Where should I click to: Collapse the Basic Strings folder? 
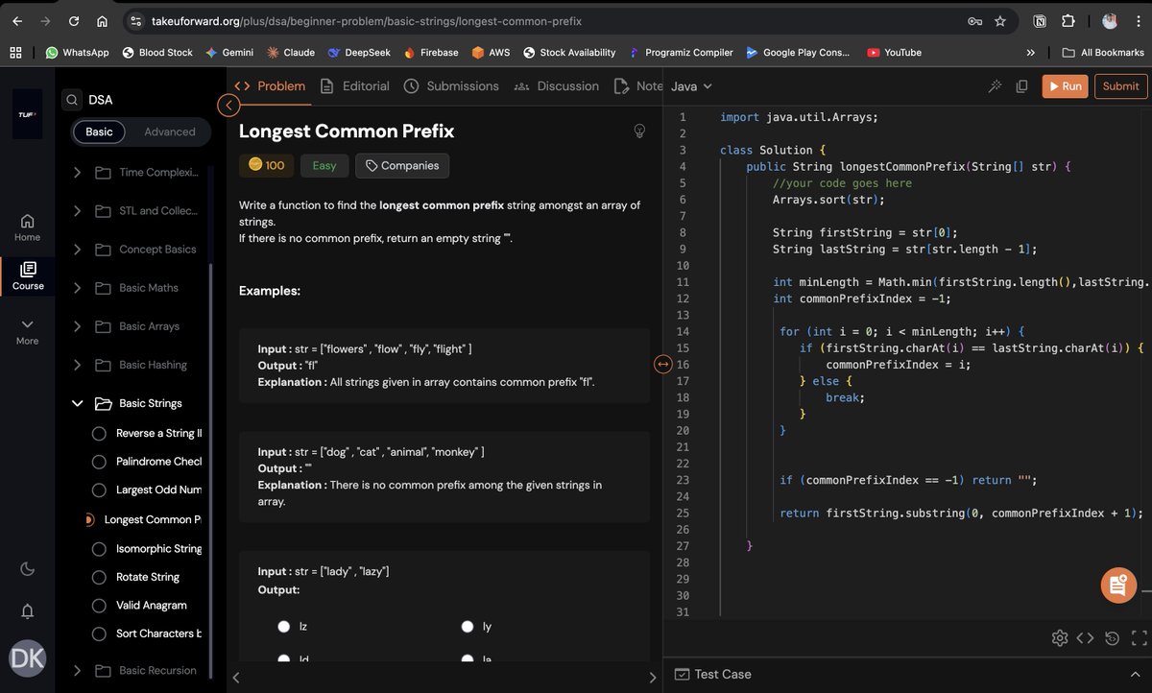[136, 403]
